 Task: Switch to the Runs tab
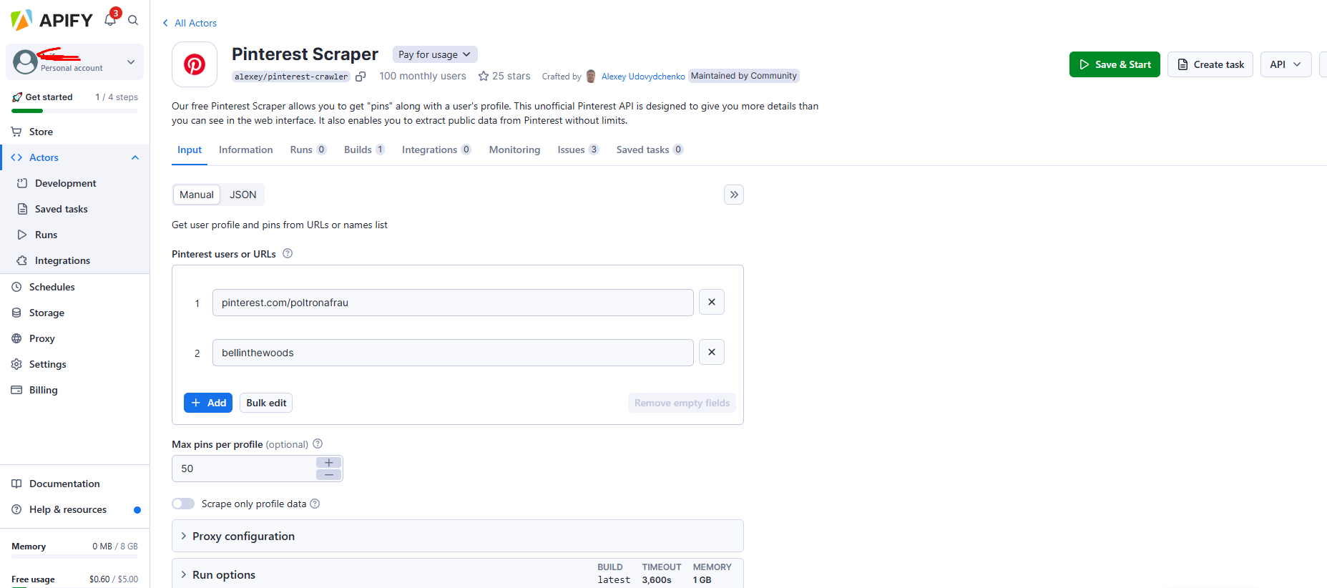[308, 150]
